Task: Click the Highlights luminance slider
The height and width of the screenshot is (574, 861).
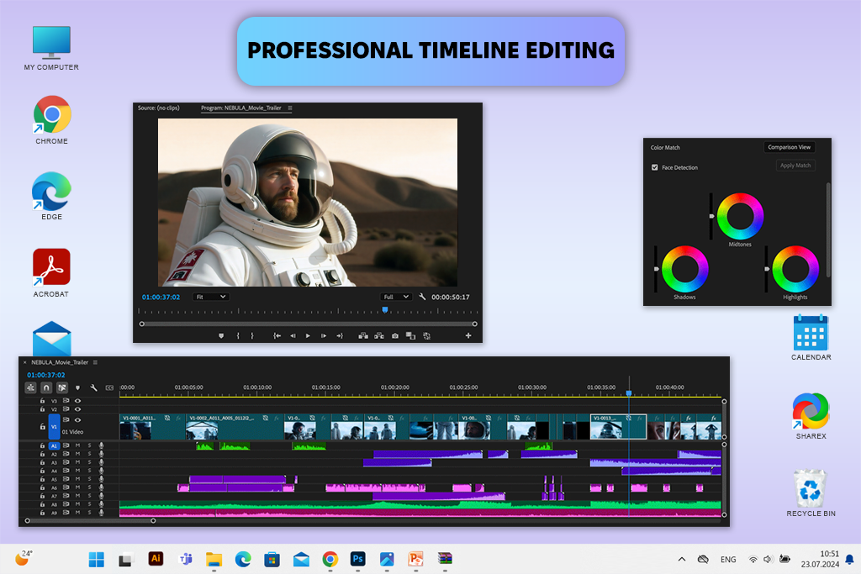Action: [x=767, y=269]
